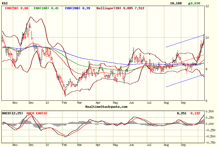Image resolution: width=218 pixels, height=147 pixels.
Task: Click the EMA(50) 8.60 legend label
Action: pyautogui.click(x=17, y=8)
